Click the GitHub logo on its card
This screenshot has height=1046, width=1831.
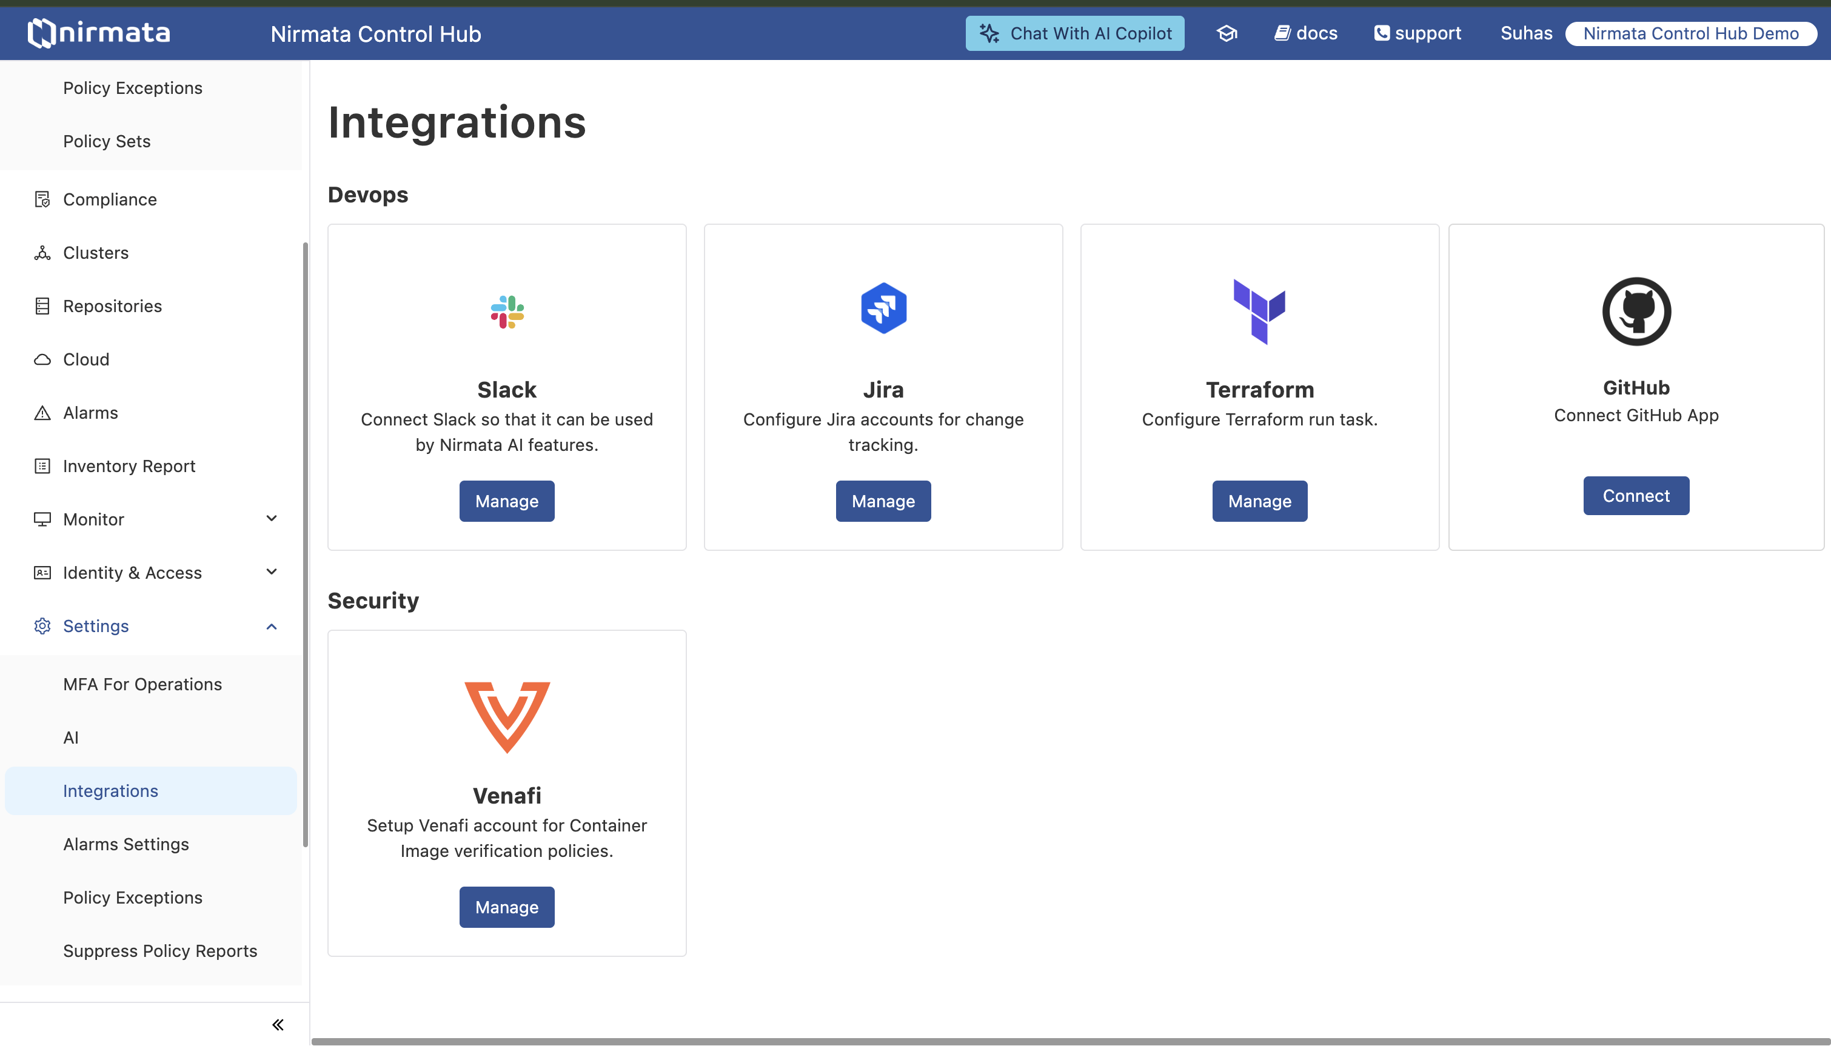click(x=1636, y=310)
